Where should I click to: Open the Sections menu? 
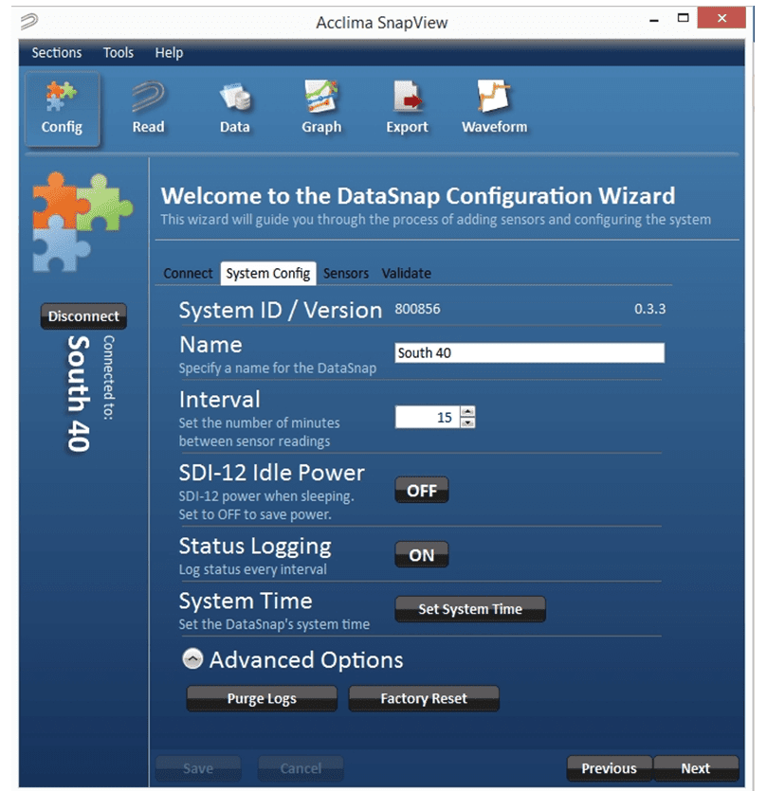(57, 53)
